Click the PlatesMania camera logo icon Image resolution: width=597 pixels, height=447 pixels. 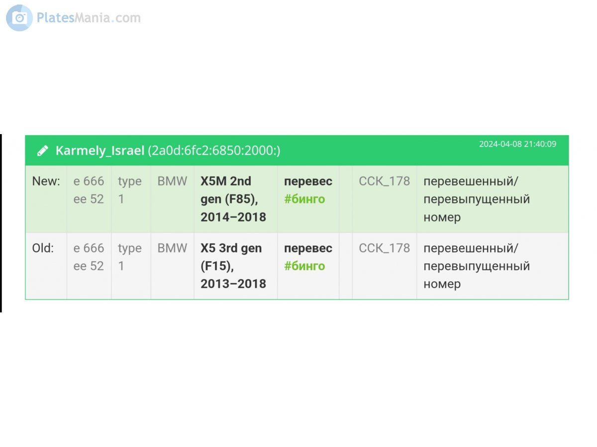19,18
